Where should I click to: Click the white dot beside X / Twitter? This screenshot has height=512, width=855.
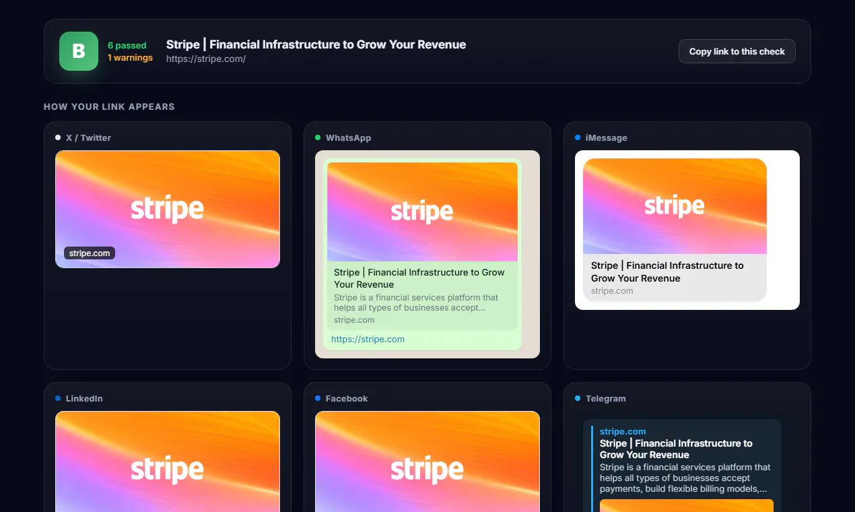pyautogui.click(x=58, y=137)
